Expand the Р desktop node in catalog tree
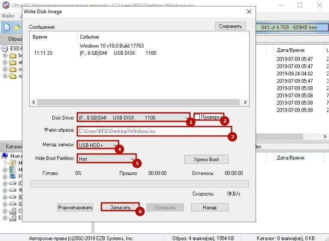 pyautogui.click(x=5, y=177)
